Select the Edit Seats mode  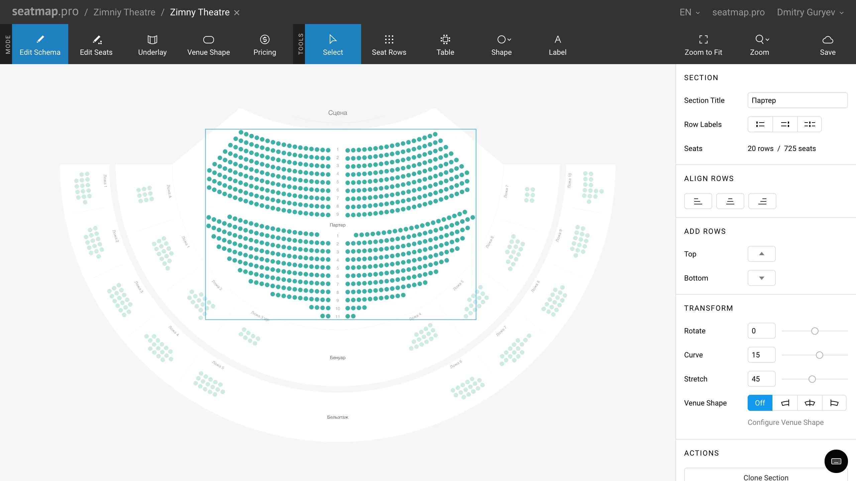pyautogui.click(x=96, y=44)
